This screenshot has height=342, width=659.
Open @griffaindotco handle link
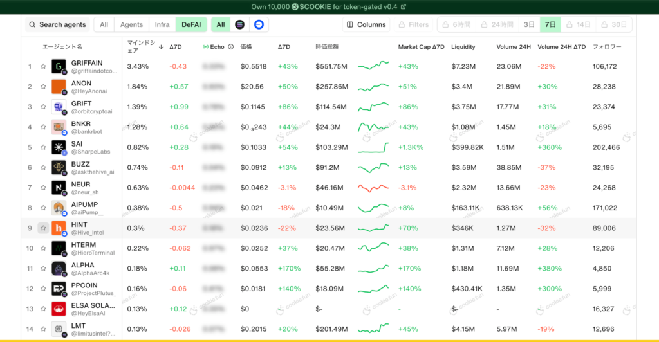tap(94, 71)
